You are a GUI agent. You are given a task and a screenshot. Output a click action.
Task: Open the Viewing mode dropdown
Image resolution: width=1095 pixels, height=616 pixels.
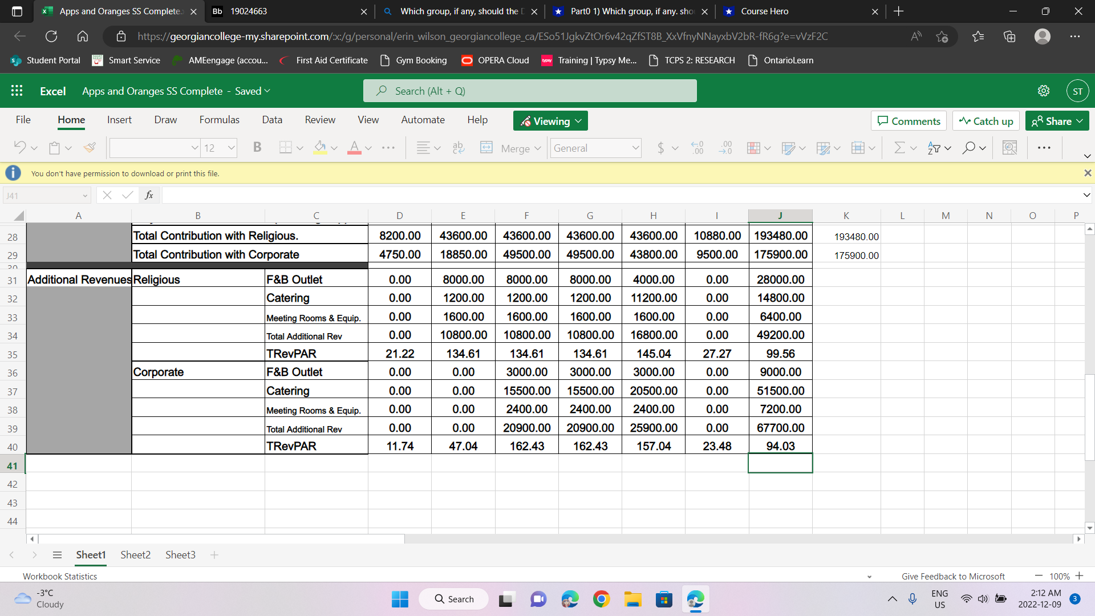[x=550, y=121]
